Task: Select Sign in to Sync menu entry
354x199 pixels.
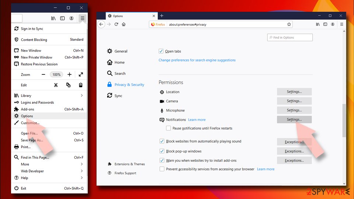Action: click(x=49, y=29)
